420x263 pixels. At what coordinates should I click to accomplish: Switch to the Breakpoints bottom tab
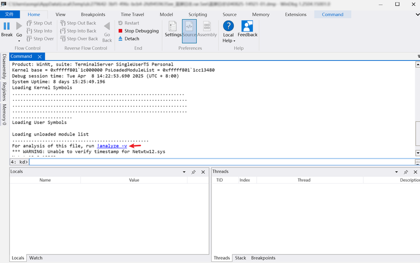click(x=263, y=258)
